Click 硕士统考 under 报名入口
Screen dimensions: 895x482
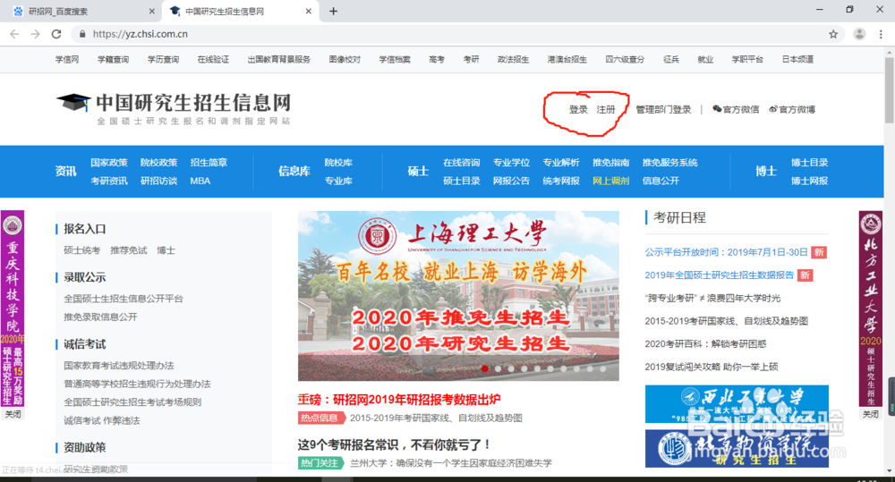click(82, 250)
